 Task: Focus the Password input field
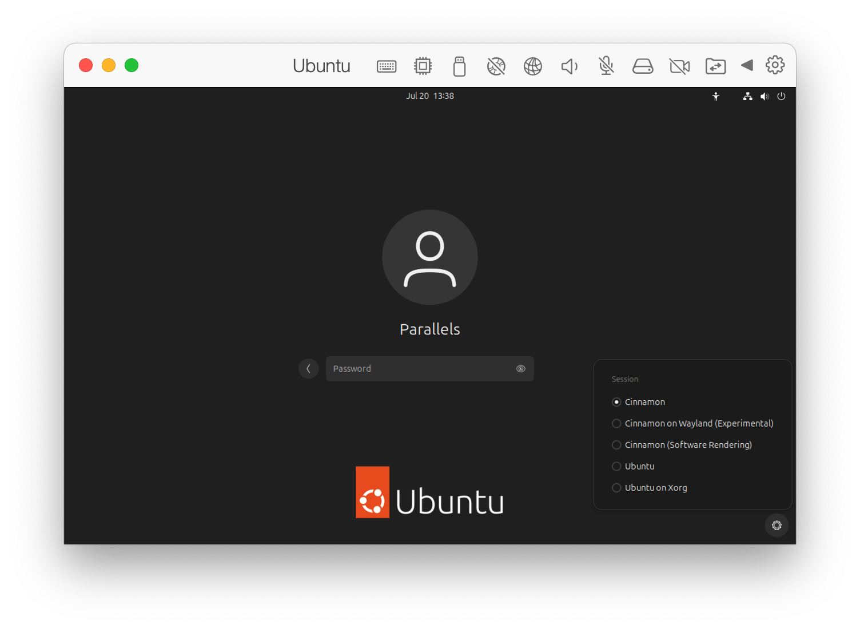[x=430, y=369]
